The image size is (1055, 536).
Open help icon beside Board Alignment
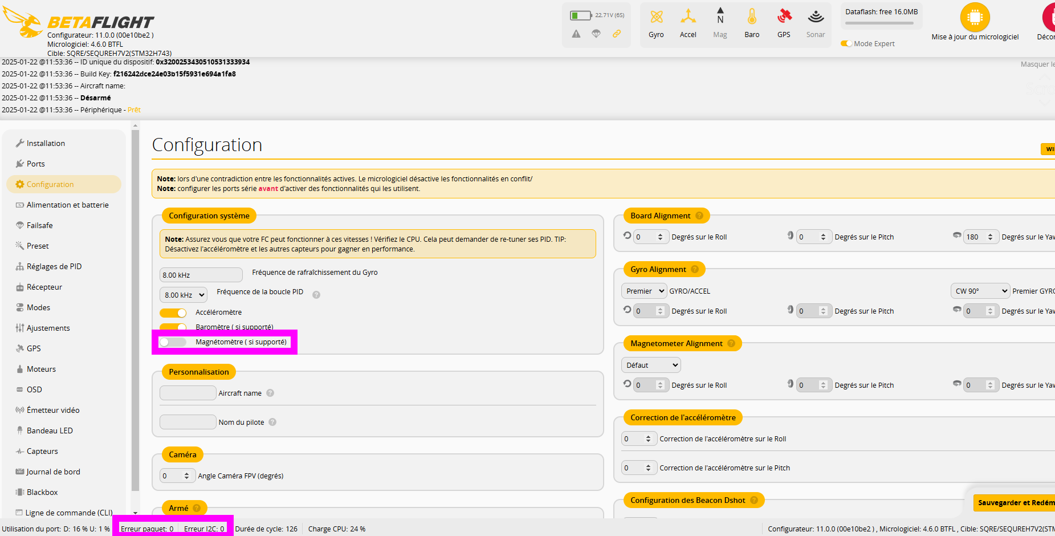[699, 216]
